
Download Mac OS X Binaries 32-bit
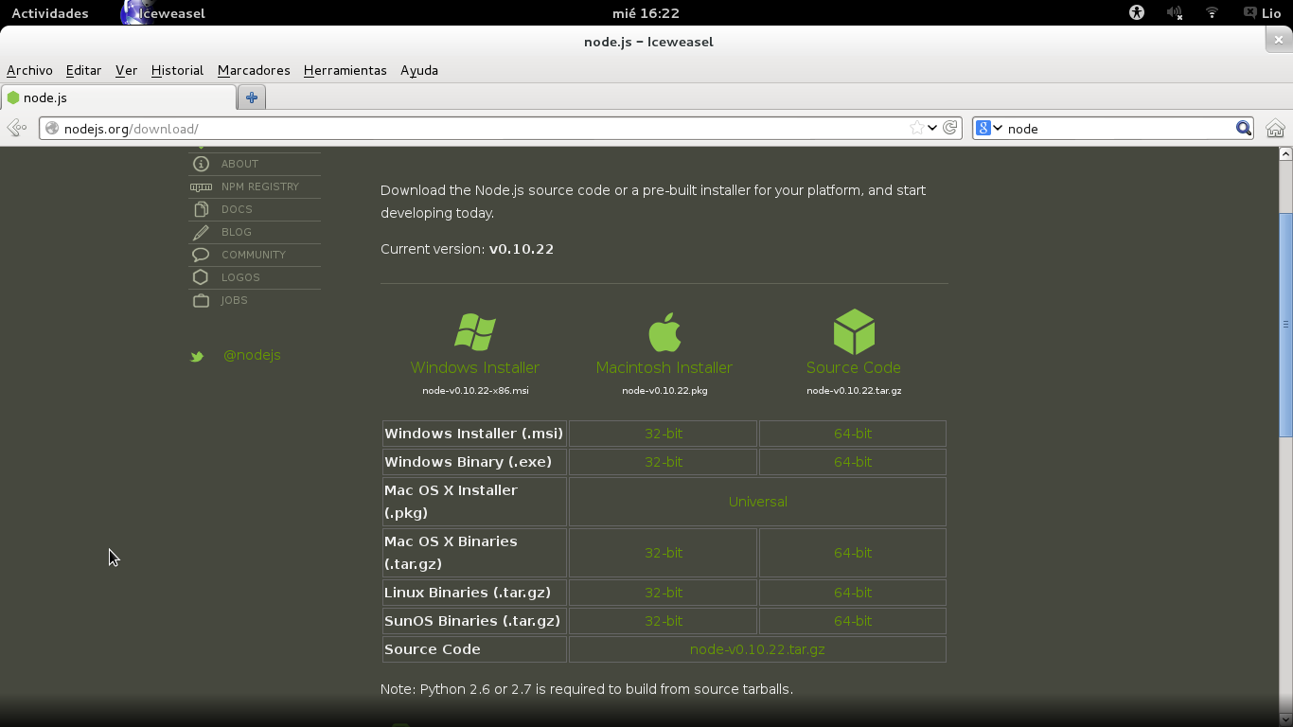pos(664,553)
